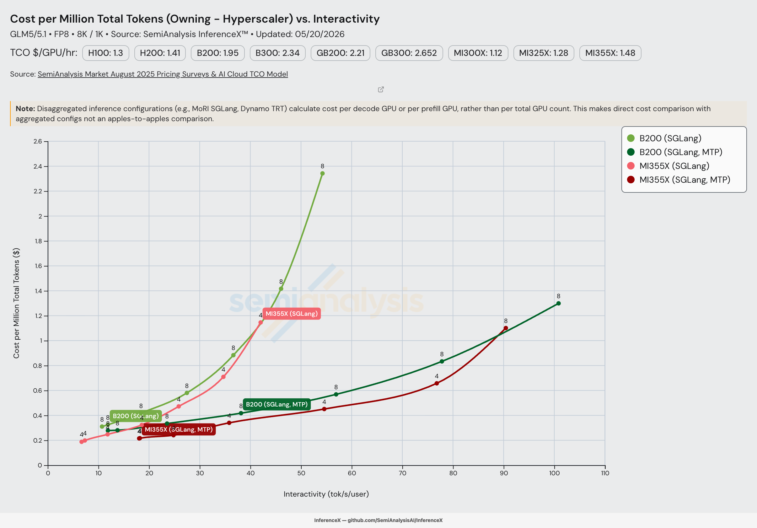The width and height of the screenshot is (757, 528).
Task: Click the pink MI355X (SGLang) label on the chart
Action: click(x=292, y=314)
